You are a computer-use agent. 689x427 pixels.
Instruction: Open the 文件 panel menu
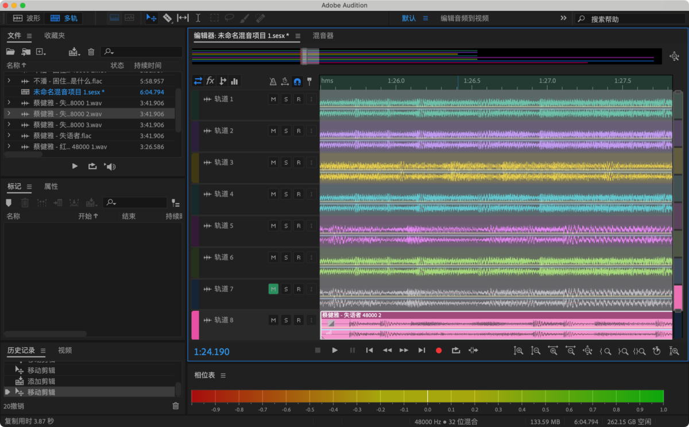(29, 36)
